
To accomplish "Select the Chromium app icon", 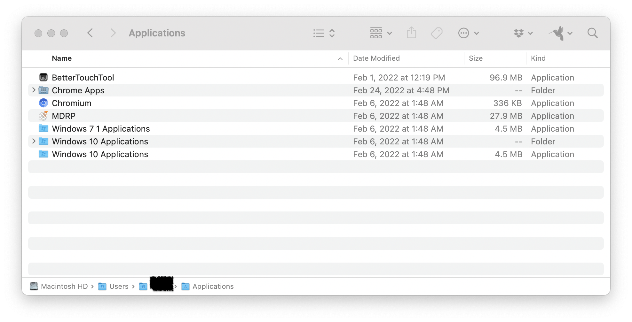I will point(43,103).
